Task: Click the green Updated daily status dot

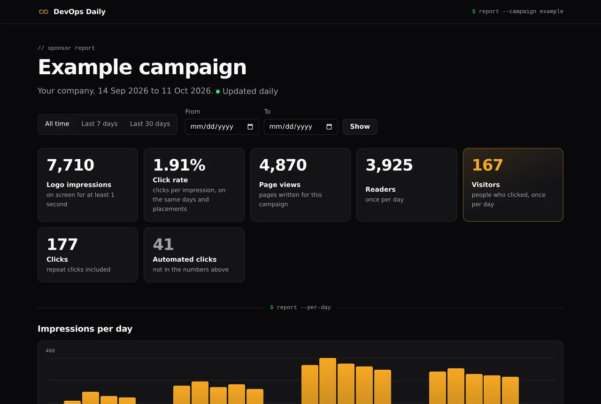Action: click(x=218, y=92)
